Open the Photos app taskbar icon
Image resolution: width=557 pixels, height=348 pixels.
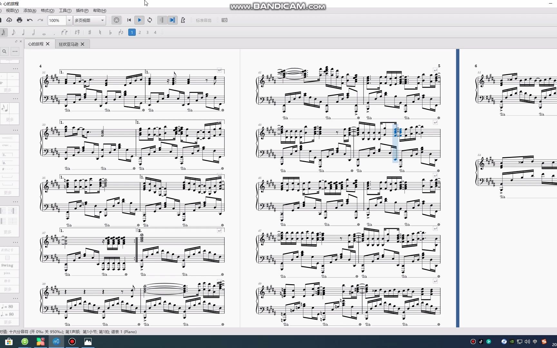[x=88, y=342]
